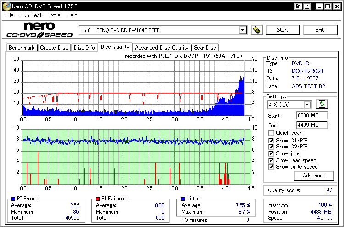The image size is (344, 227).
Task: Click the red PI Failures legend square
Action: click(x=97, y=199)
